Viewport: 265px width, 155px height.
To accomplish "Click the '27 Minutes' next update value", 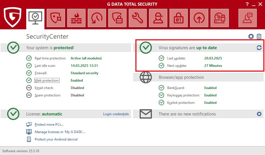I will pos(213,66).
